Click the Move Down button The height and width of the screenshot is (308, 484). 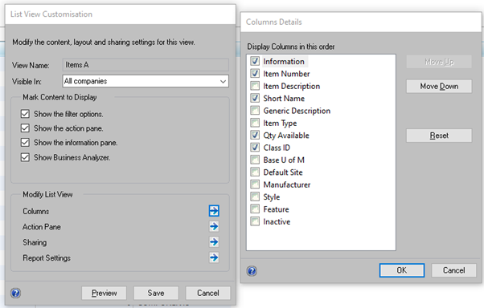(x=439, y=87)
